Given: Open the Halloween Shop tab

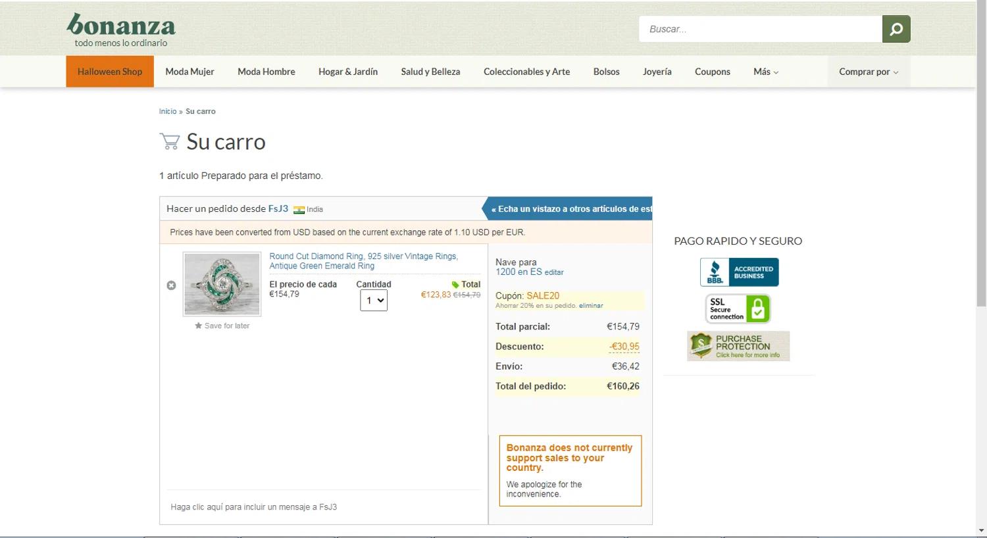Looking at the screenshot, I should pos(110,72).
